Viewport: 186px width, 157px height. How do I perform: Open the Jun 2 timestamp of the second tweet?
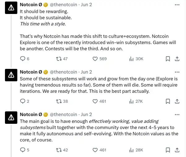coord(86,72)
